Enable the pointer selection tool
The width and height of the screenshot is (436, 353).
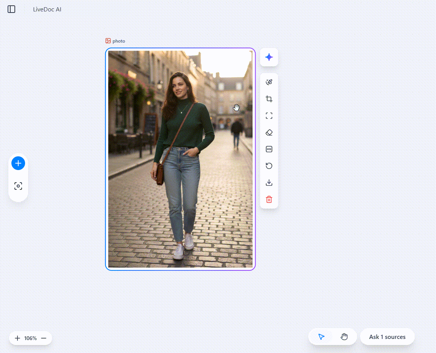point(321,337)
